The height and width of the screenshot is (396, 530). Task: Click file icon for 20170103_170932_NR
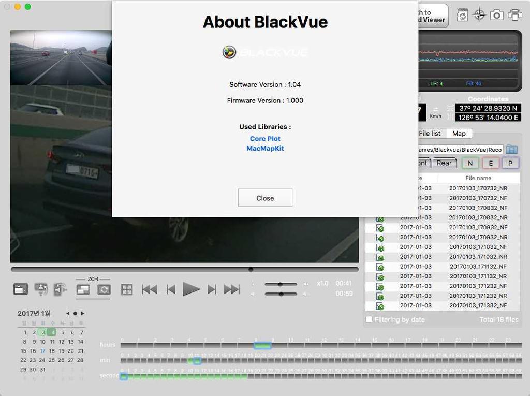coord(380,238)
